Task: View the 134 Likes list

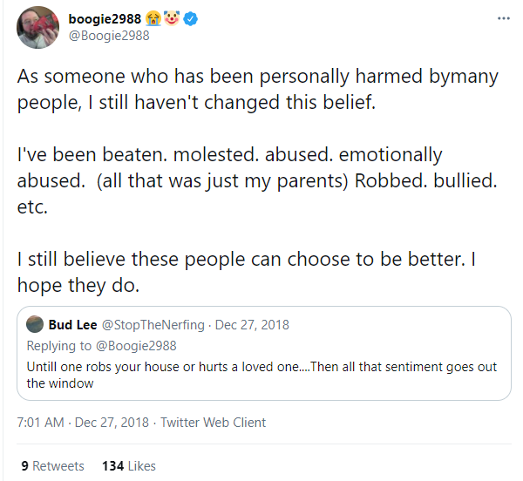Action: click(x=128, y=466)
